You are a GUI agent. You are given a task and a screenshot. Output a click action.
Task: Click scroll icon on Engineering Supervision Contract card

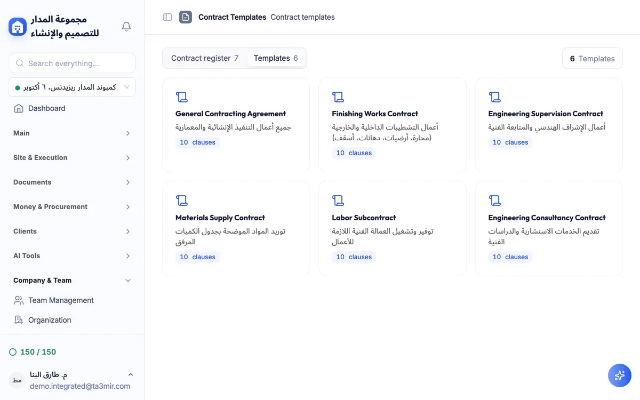[495, 97]
